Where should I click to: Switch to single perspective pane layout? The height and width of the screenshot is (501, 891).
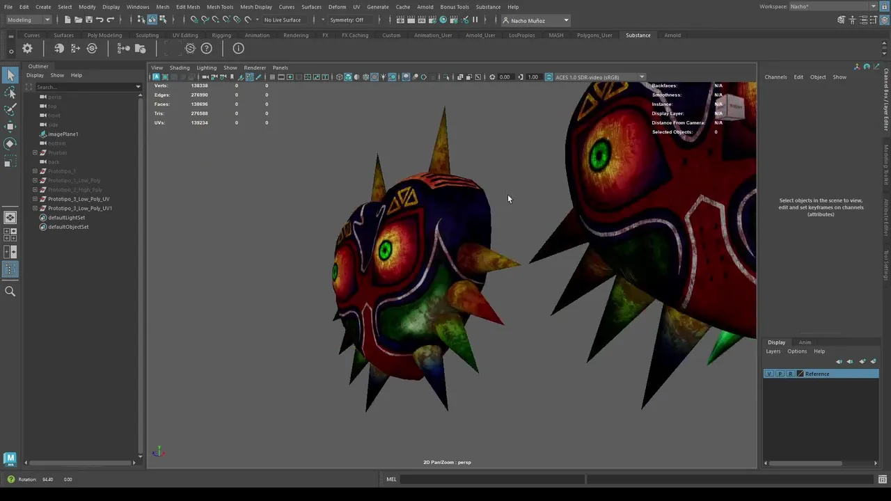(x=10, y=218)
